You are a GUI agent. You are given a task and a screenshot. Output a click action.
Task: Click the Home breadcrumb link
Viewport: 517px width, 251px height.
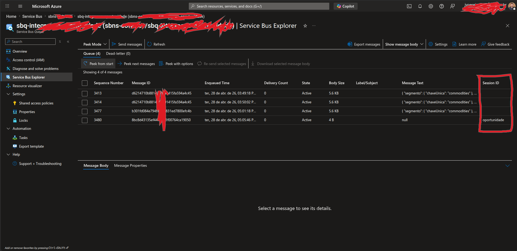pos(11,16)
